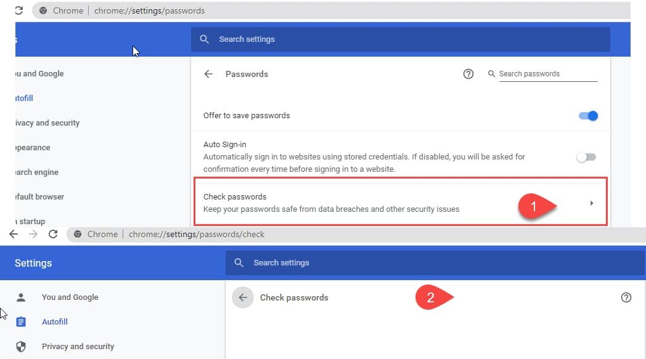Viewport: 646px width, 359px height.
Task: Click the back arrow beside Passwords heading
Action: pos(208,74)
